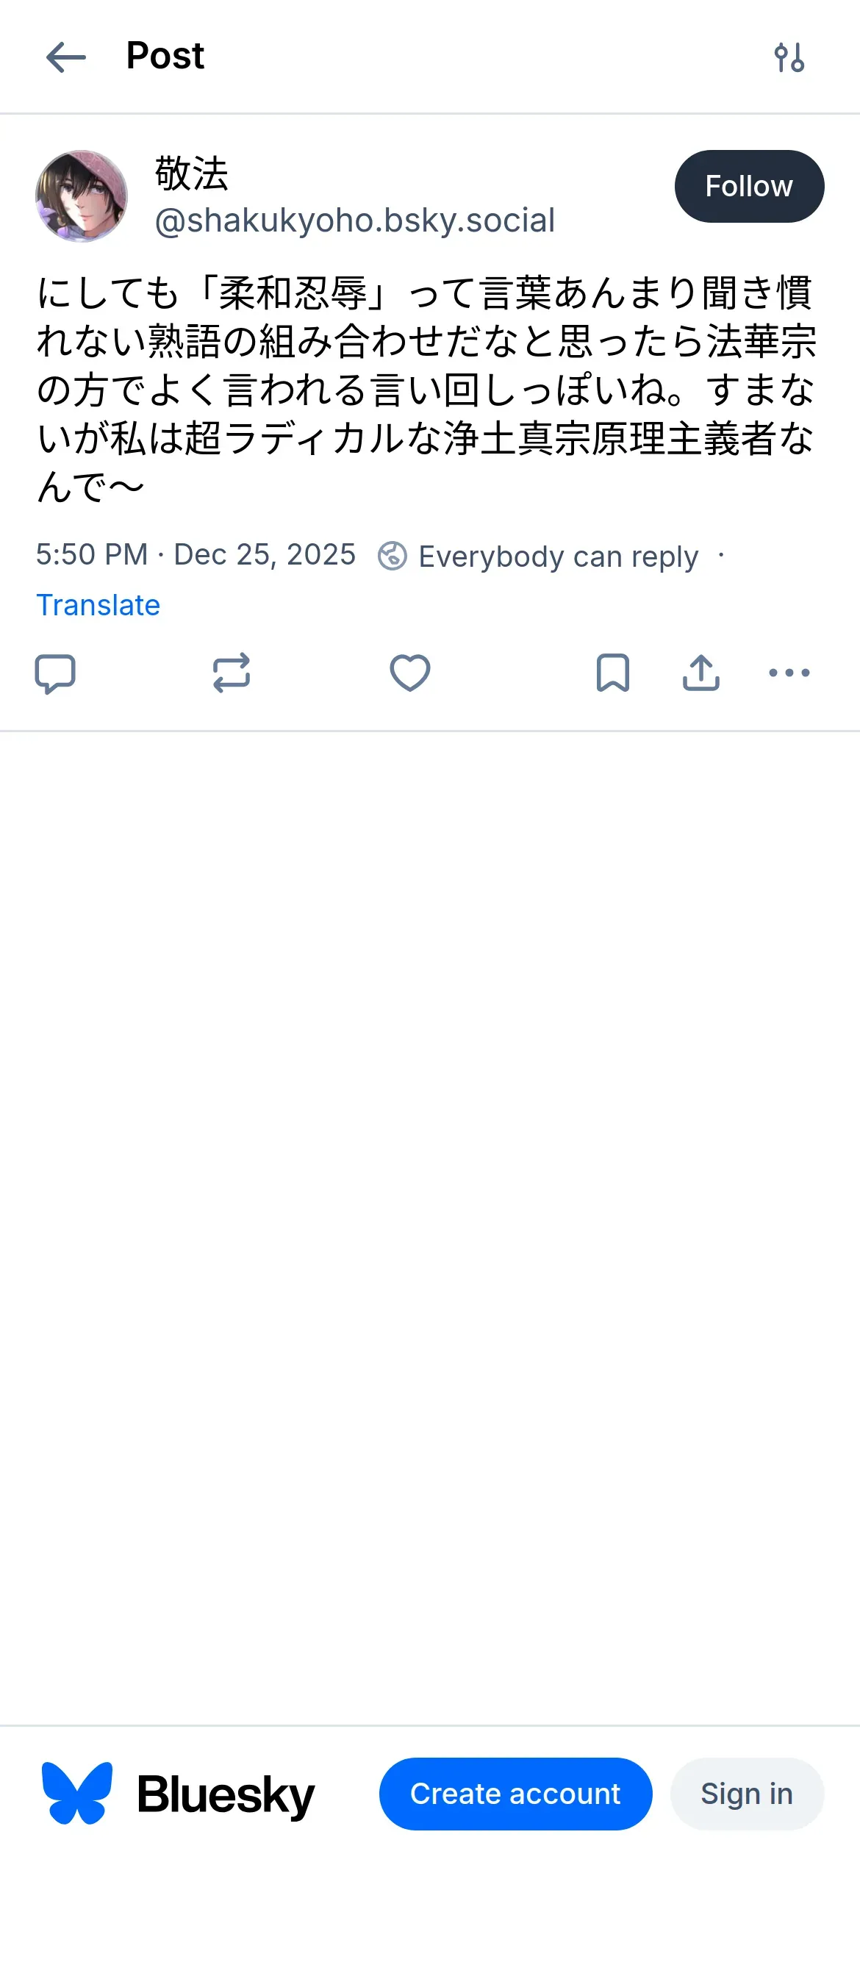
Task: Click the Bluesky wordmark text
Action: tap(226, 1795)
